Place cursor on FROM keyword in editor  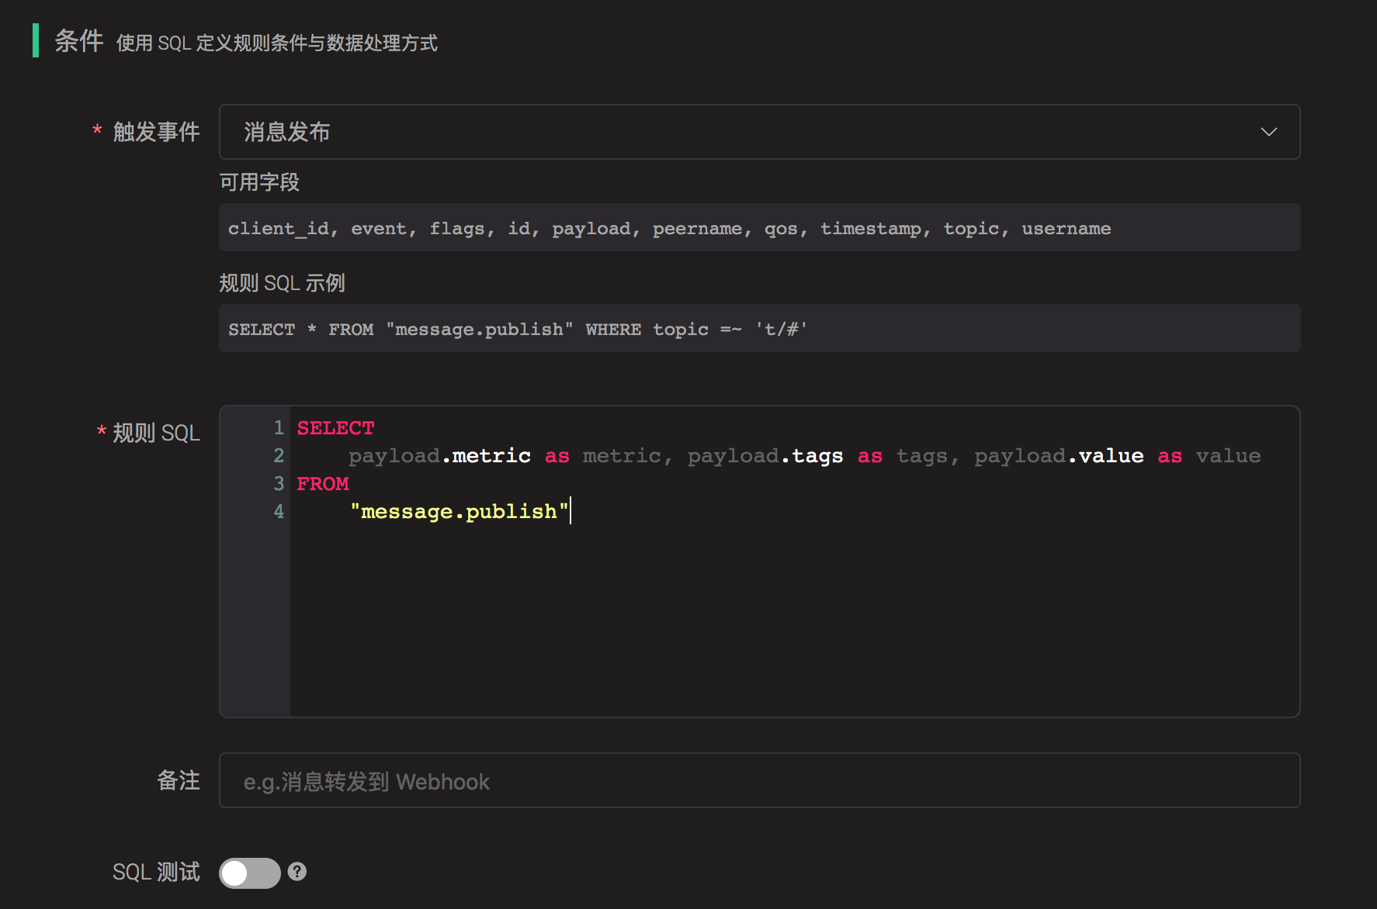click(x=323, y=484)
